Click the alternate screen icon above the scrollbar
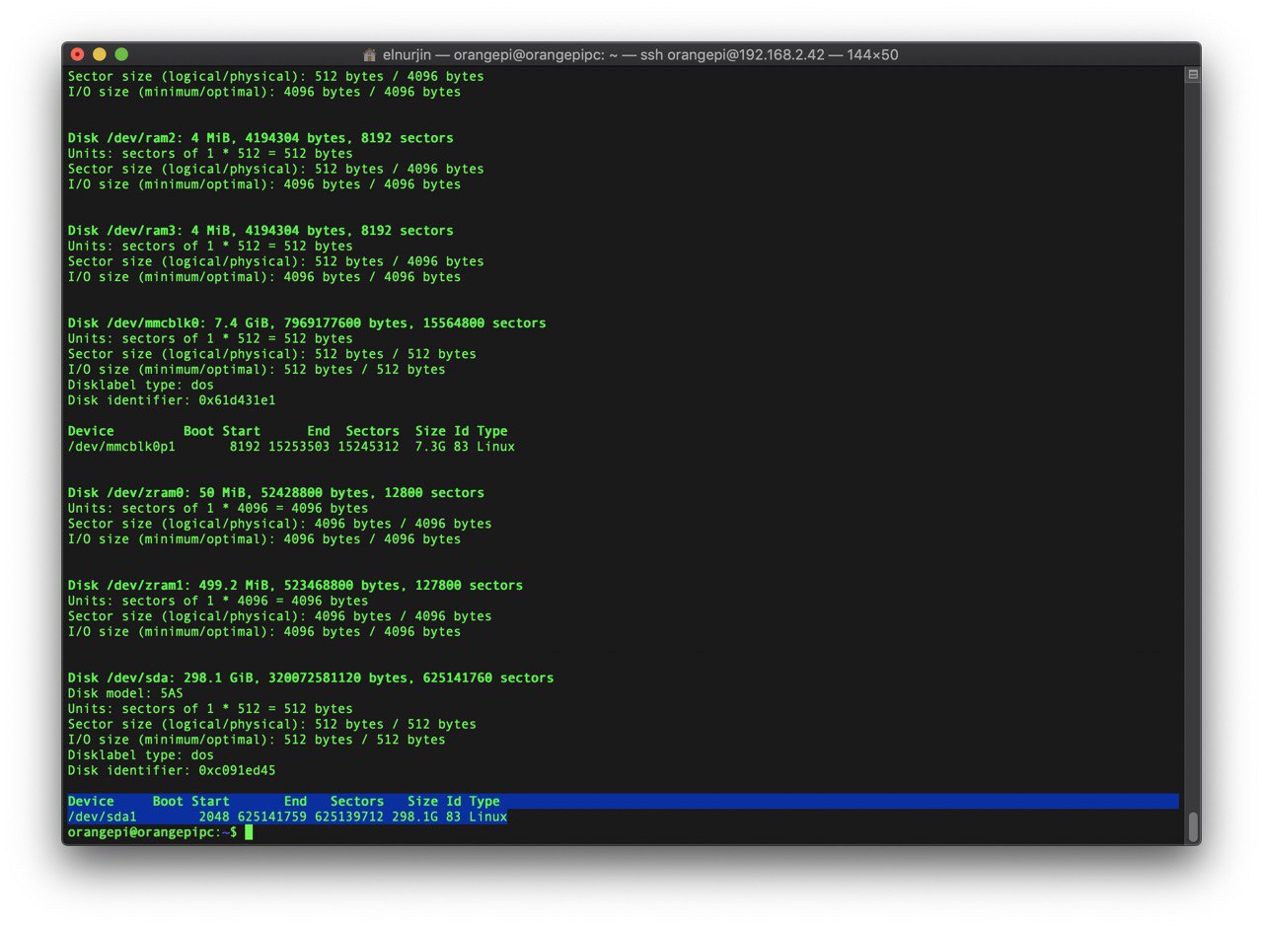The image size is (1263, 927). [1193, 75]
